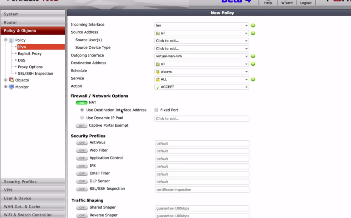Screen dimensions: 351x218
Task: Launch the Wizard from top bar
Action: point(287,3)
